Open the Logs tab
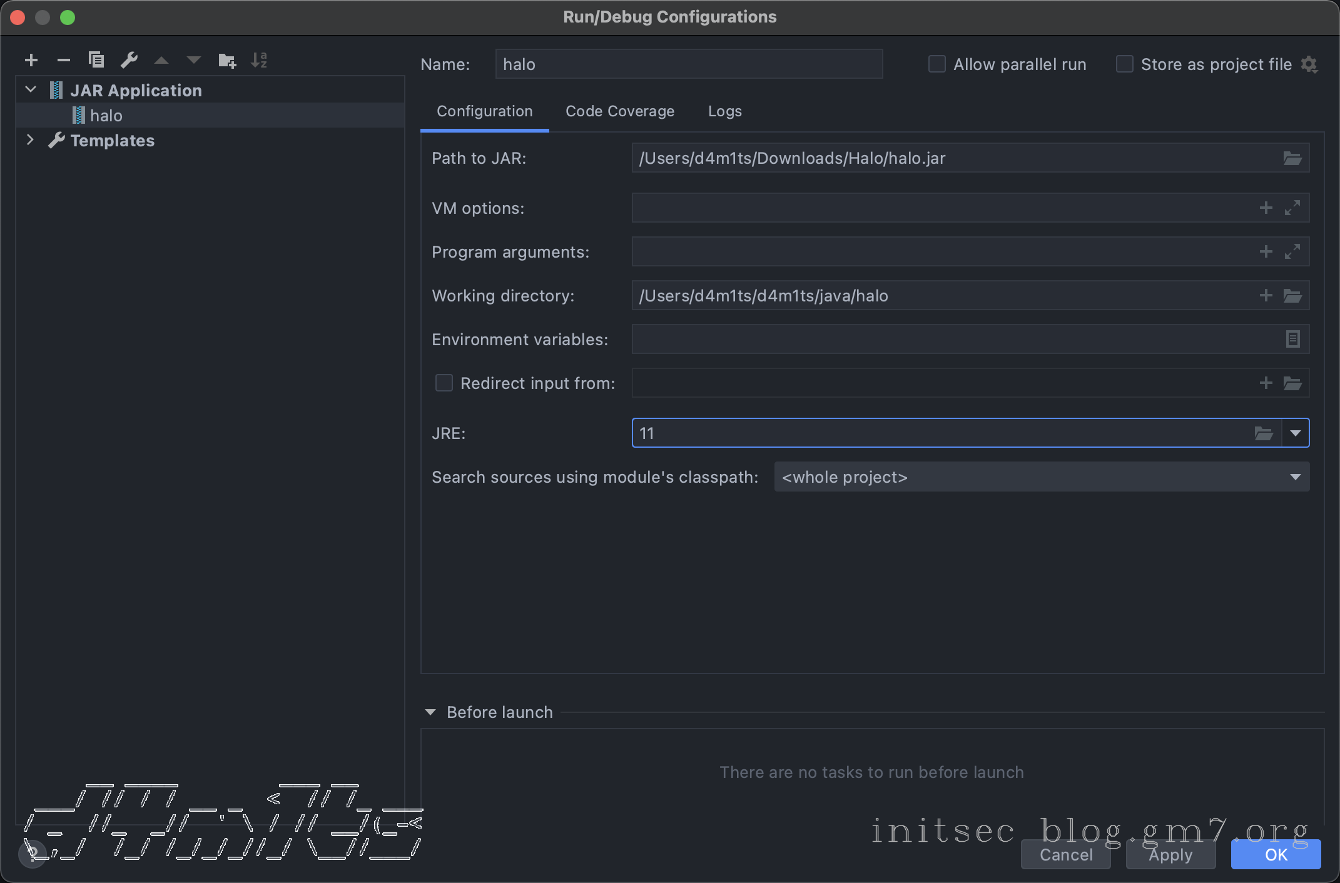The width and height of the screenshot is (1340, 883). tap(724, 111)
